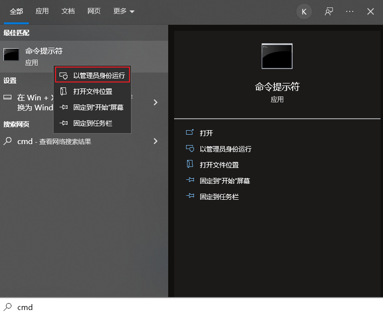
Task: Click the pin icon beside context menu 固定到"开始"屏幕
Action: [x=64, y=107]
